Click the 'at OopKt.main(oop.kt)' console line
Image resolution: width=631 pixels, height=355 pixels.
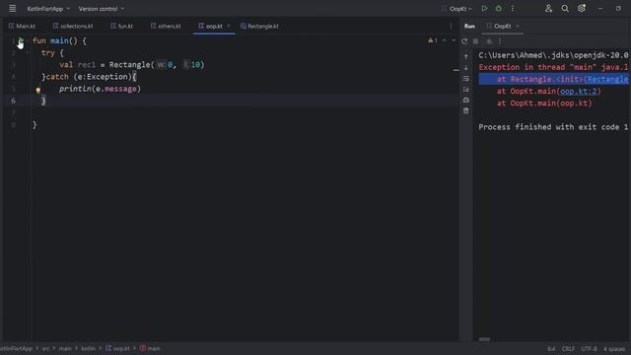click(x=544, y=103)
